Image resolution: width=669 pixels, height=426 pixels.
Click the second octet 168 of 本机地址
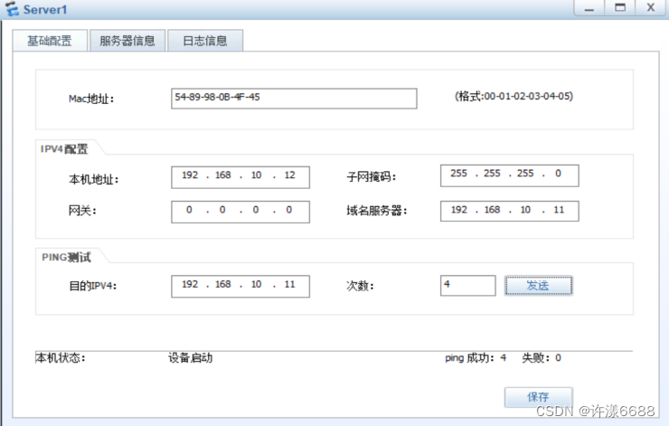coord(222,175)
